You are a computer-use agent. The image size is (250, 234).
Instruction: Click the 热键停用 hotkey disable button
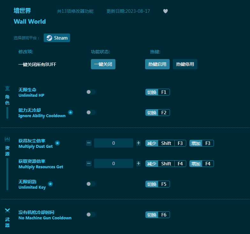tap(185, 64)
